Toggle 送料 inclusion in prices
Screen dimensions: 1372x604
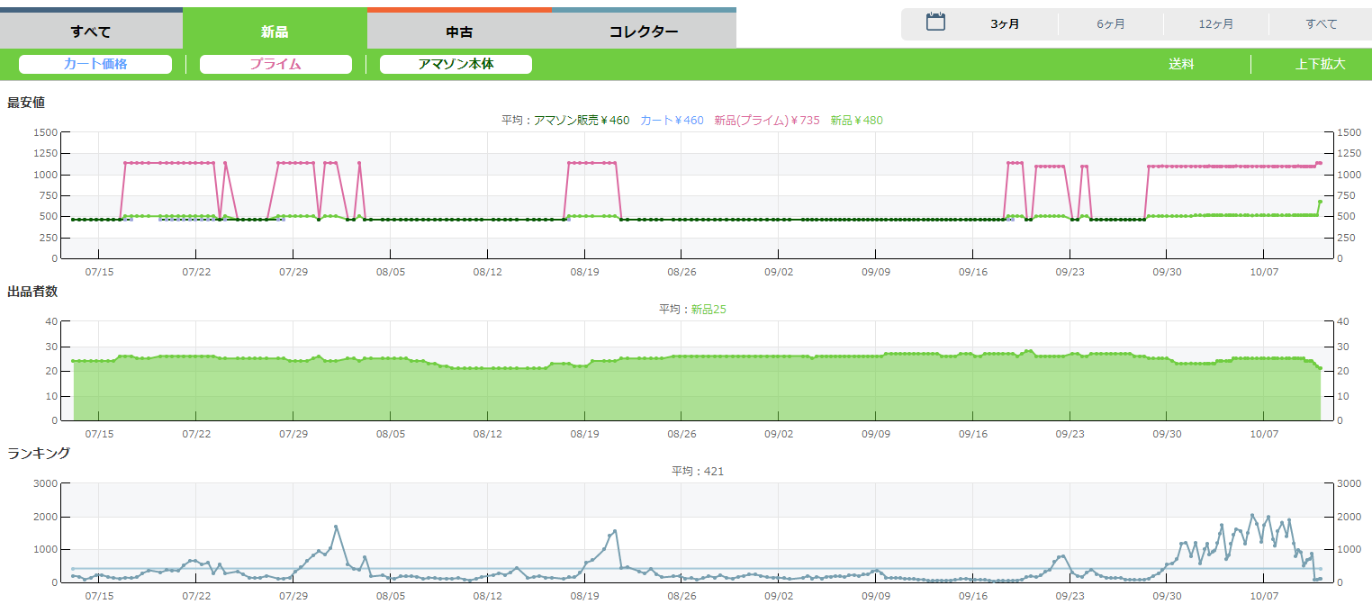tap(1181, 65)
